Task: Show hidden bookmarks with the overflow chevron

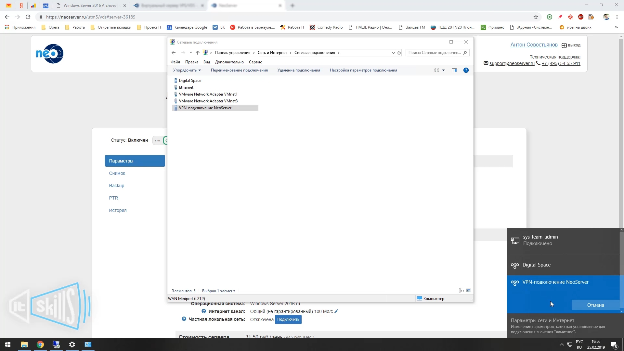Action: (x=617, y=27)
